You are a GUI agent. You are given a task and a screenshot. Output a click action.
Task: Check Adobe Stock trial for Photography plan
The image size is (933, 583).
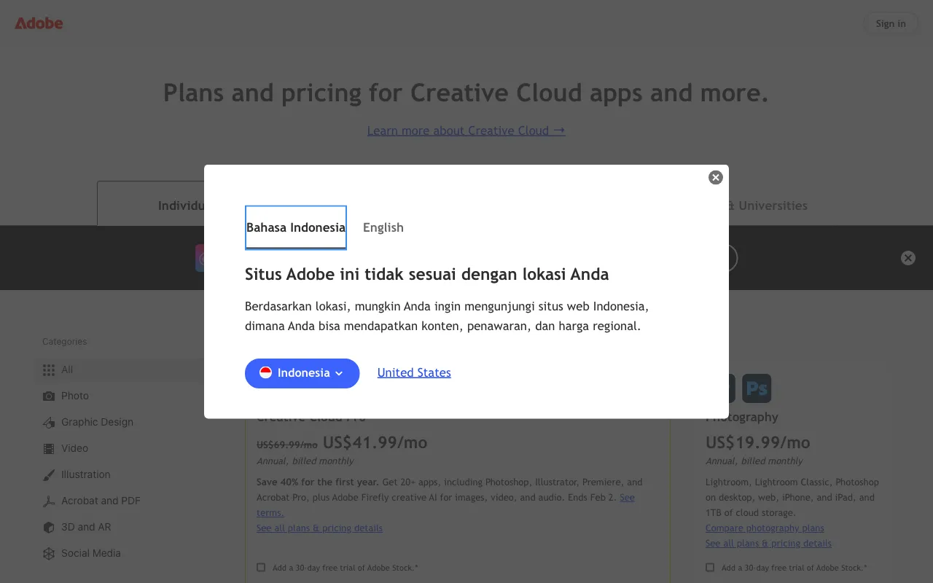coord(710,567)
